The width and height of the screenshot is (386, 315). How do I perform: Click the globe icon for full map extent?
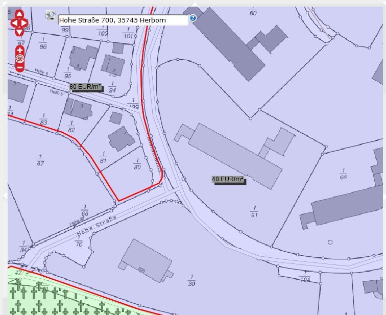[x=20, y=59]
